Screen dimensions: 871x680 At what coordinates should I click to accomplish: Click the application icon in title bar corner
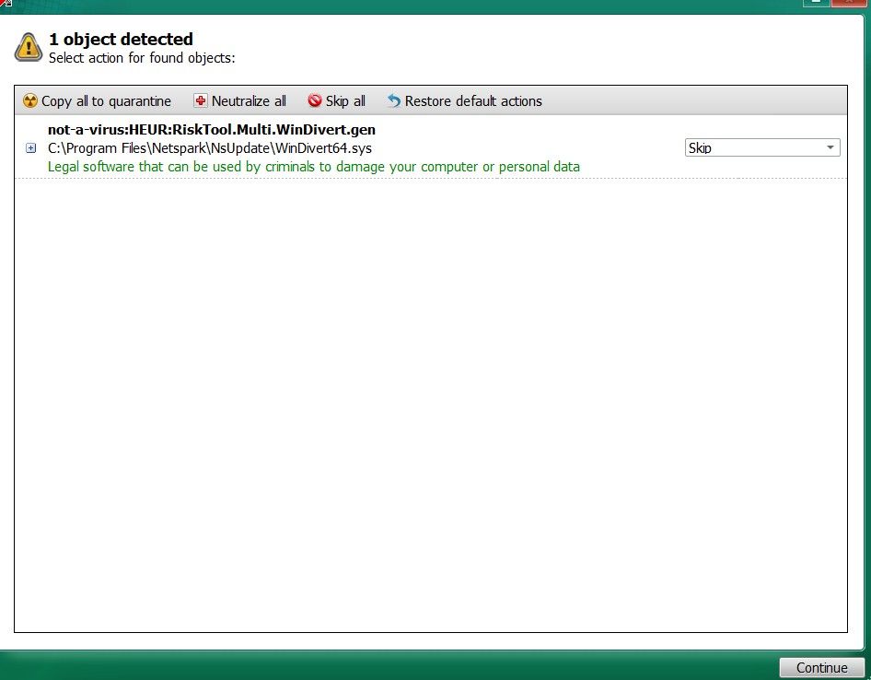(5, 3)
